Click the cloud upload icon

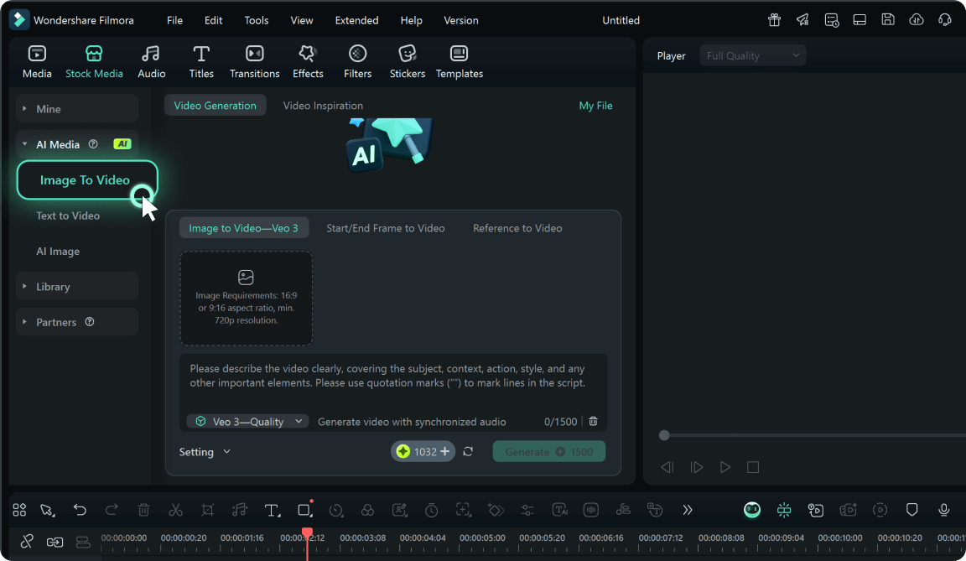click(x=917, y=19)
